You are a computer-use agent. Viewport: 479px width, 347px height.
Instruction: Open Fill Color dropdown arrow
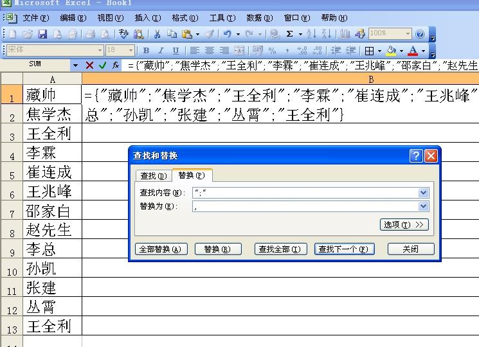click(401, 51)
